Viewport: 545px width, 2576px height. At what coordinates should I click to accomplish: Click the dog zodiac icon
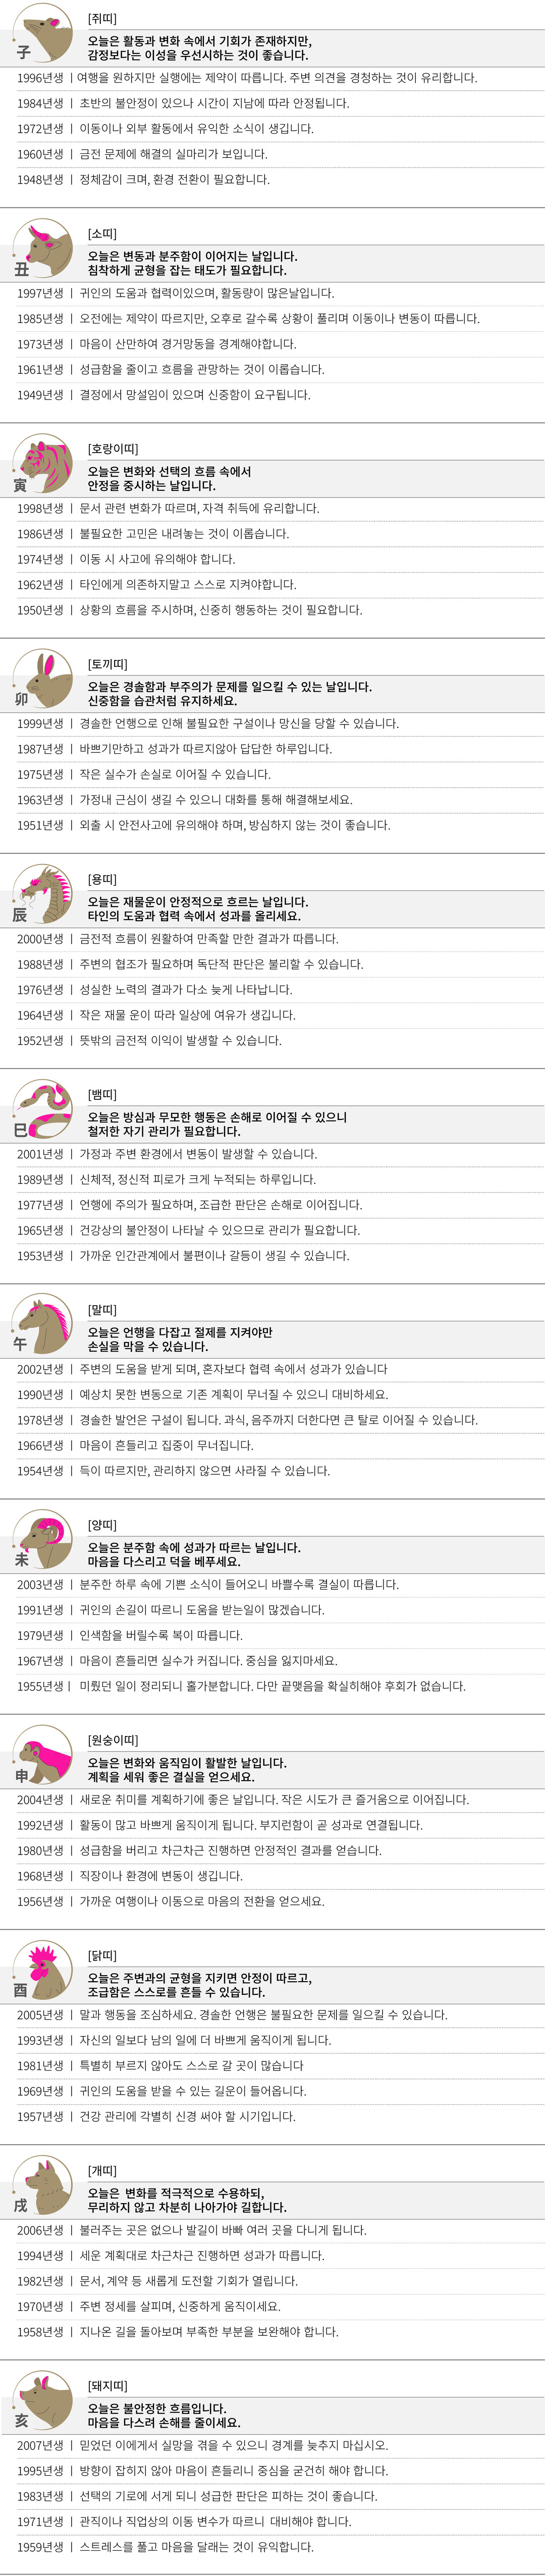coord(42,2183)
